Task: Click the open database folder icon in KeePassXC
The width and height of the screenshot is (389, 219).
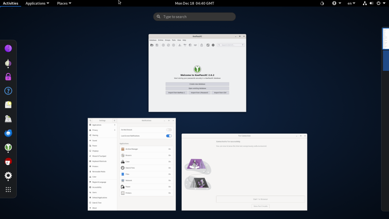Action: (x=152, y=45)
